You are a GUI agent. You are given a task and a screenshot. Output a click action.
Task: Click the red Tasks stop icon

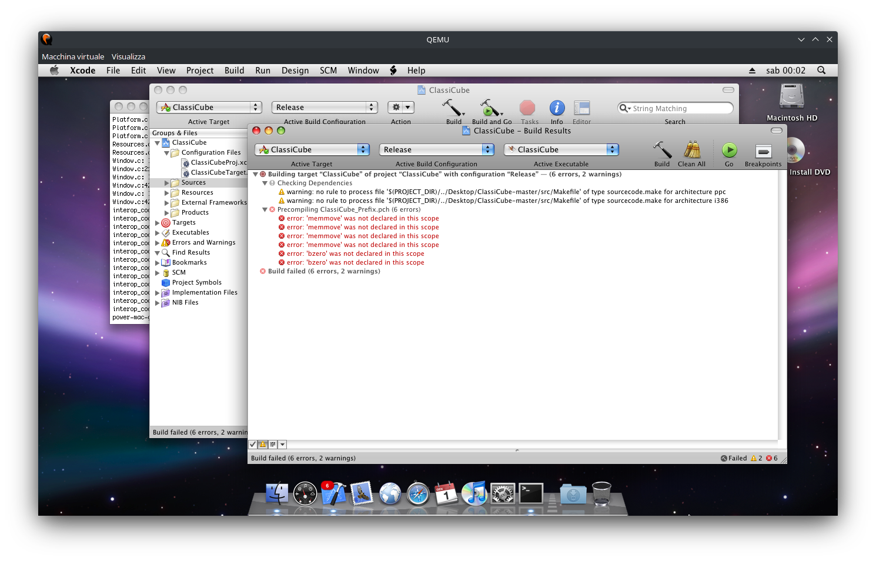point(527,108)
